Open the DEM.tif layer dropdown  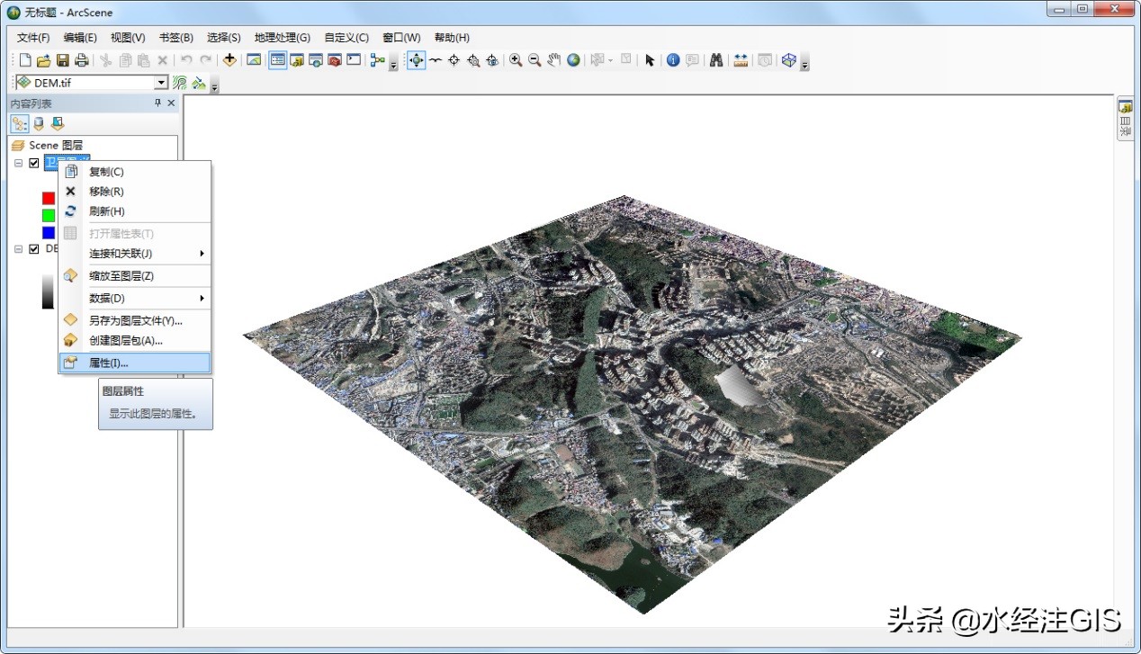click(161, 83)
